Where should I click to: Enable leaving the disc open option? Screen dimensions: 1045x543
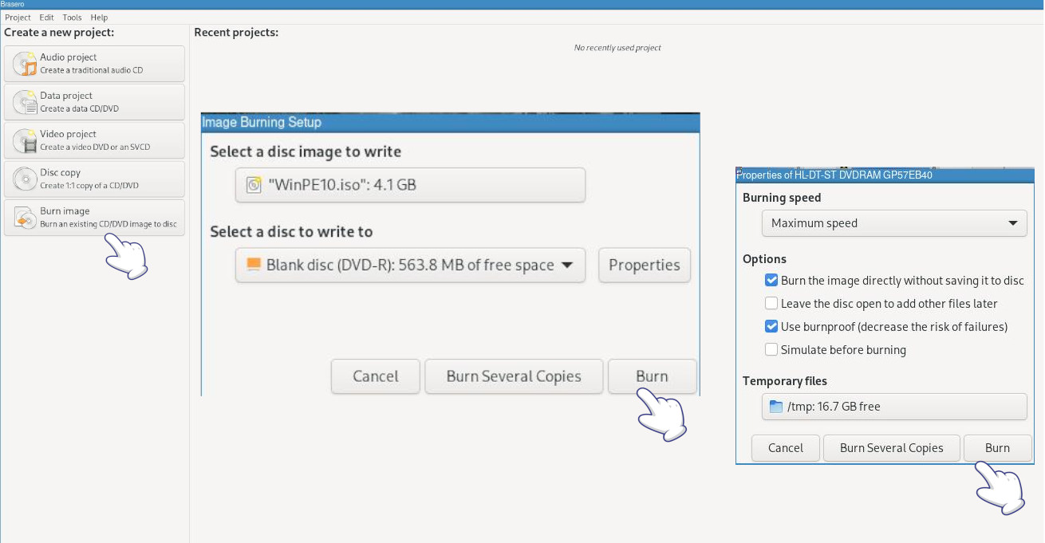point(771,304)
